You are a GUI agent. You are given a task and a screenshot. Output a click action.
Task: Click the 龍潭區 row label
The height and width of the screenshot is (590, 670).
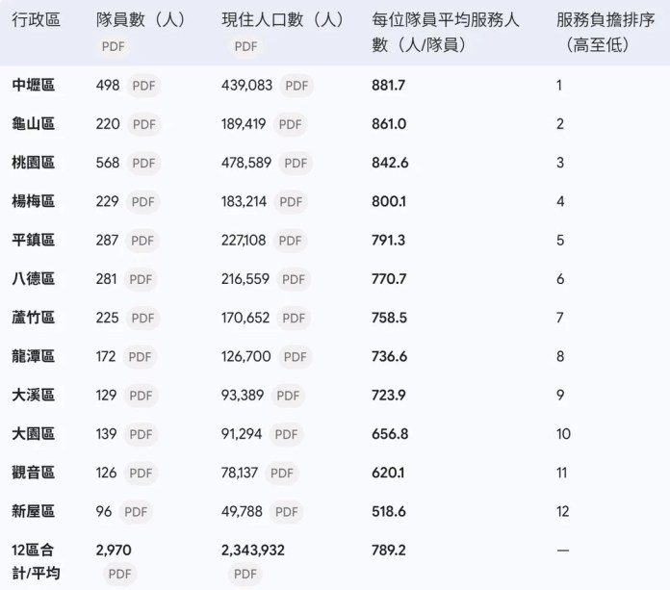pos(34,356)
